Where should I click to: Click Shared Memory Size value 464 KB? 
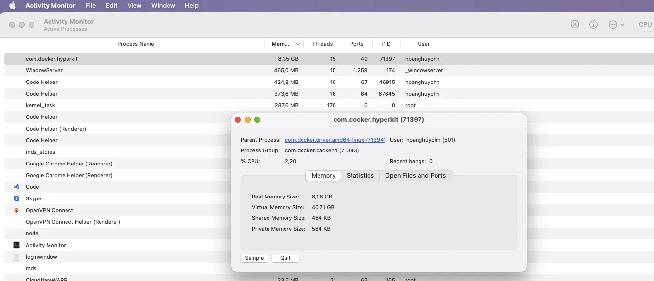click(x=321, y=218)
